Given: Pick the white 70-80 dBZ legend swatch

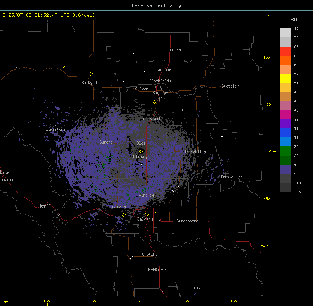Looking at the screenshot, I should click(285, 33).
